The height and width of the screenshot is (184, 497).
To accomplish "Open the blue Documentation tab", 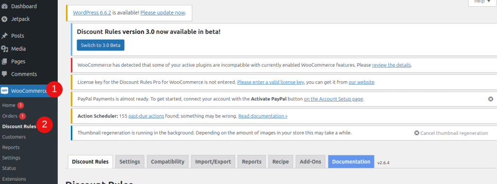I will point(351,162).
